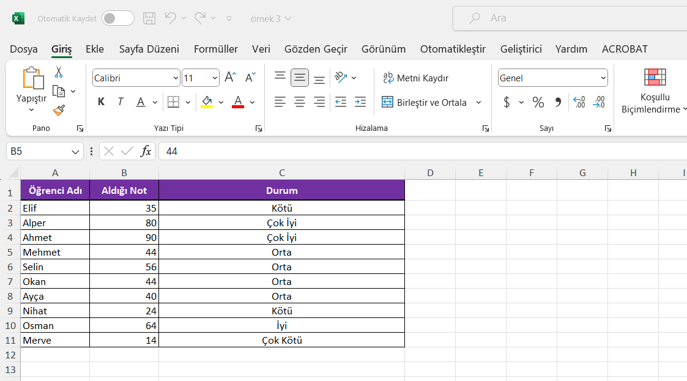Click the text Orientation icon
The height and width of the screenshot is (381, 687).
point(341,78)
